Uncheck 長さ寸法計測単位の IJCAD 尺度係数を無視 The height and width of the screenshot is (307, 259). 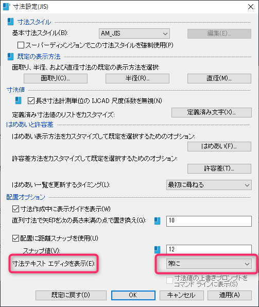(31, 100)
